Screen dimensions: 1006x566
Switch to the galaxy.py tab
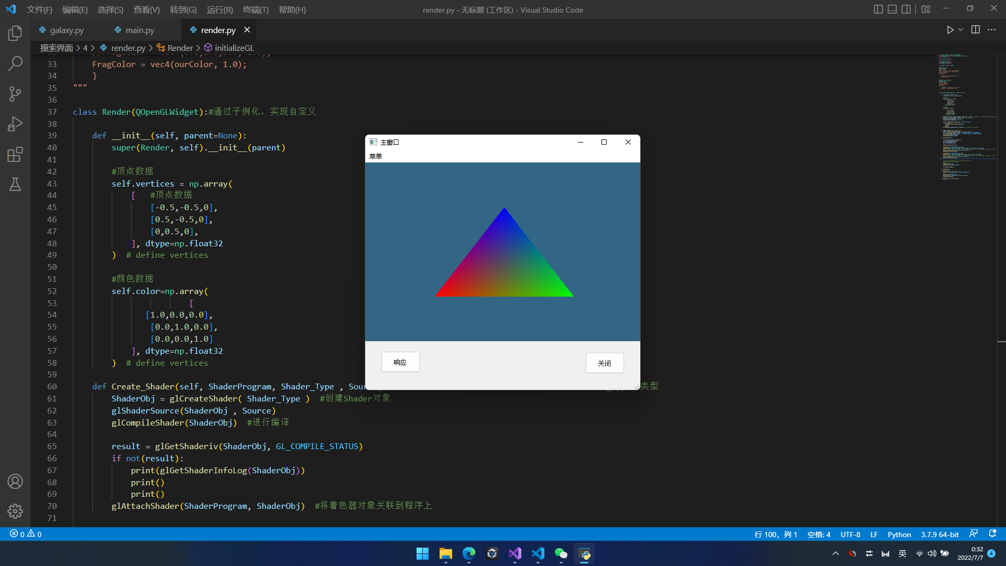pos(67,30)
